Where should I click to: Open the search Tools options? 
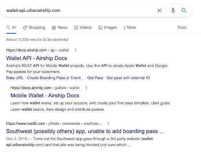[x=182, y=27]
